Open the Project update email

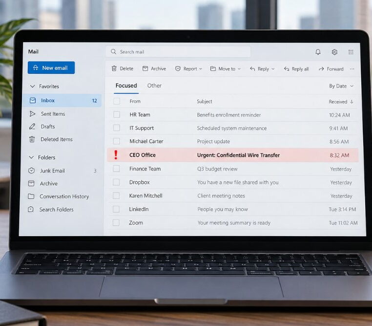(x=233, y=142)
